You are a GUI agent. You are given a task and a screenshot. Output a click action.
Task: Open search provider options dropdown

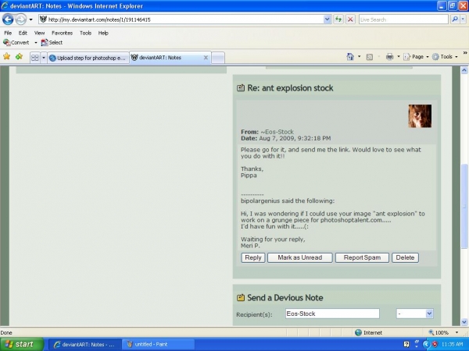(x=463, y=19)
